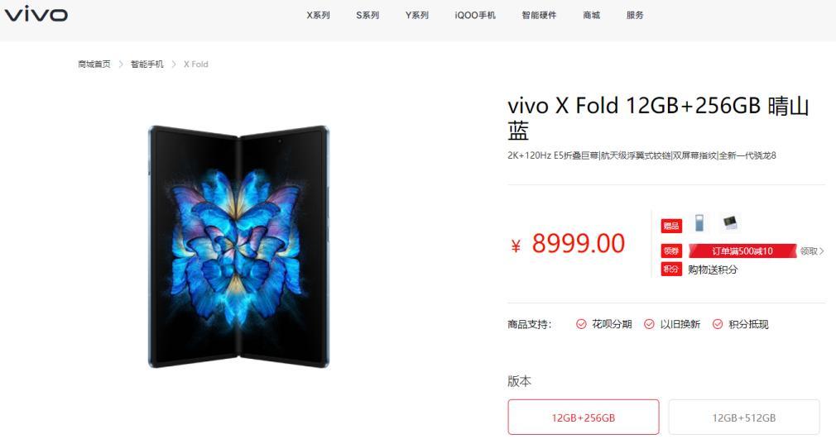The height and width of the screenshot is (439, 836).
Task: Click 领取 to claim the coupon
Action: [x=811, y=251]
